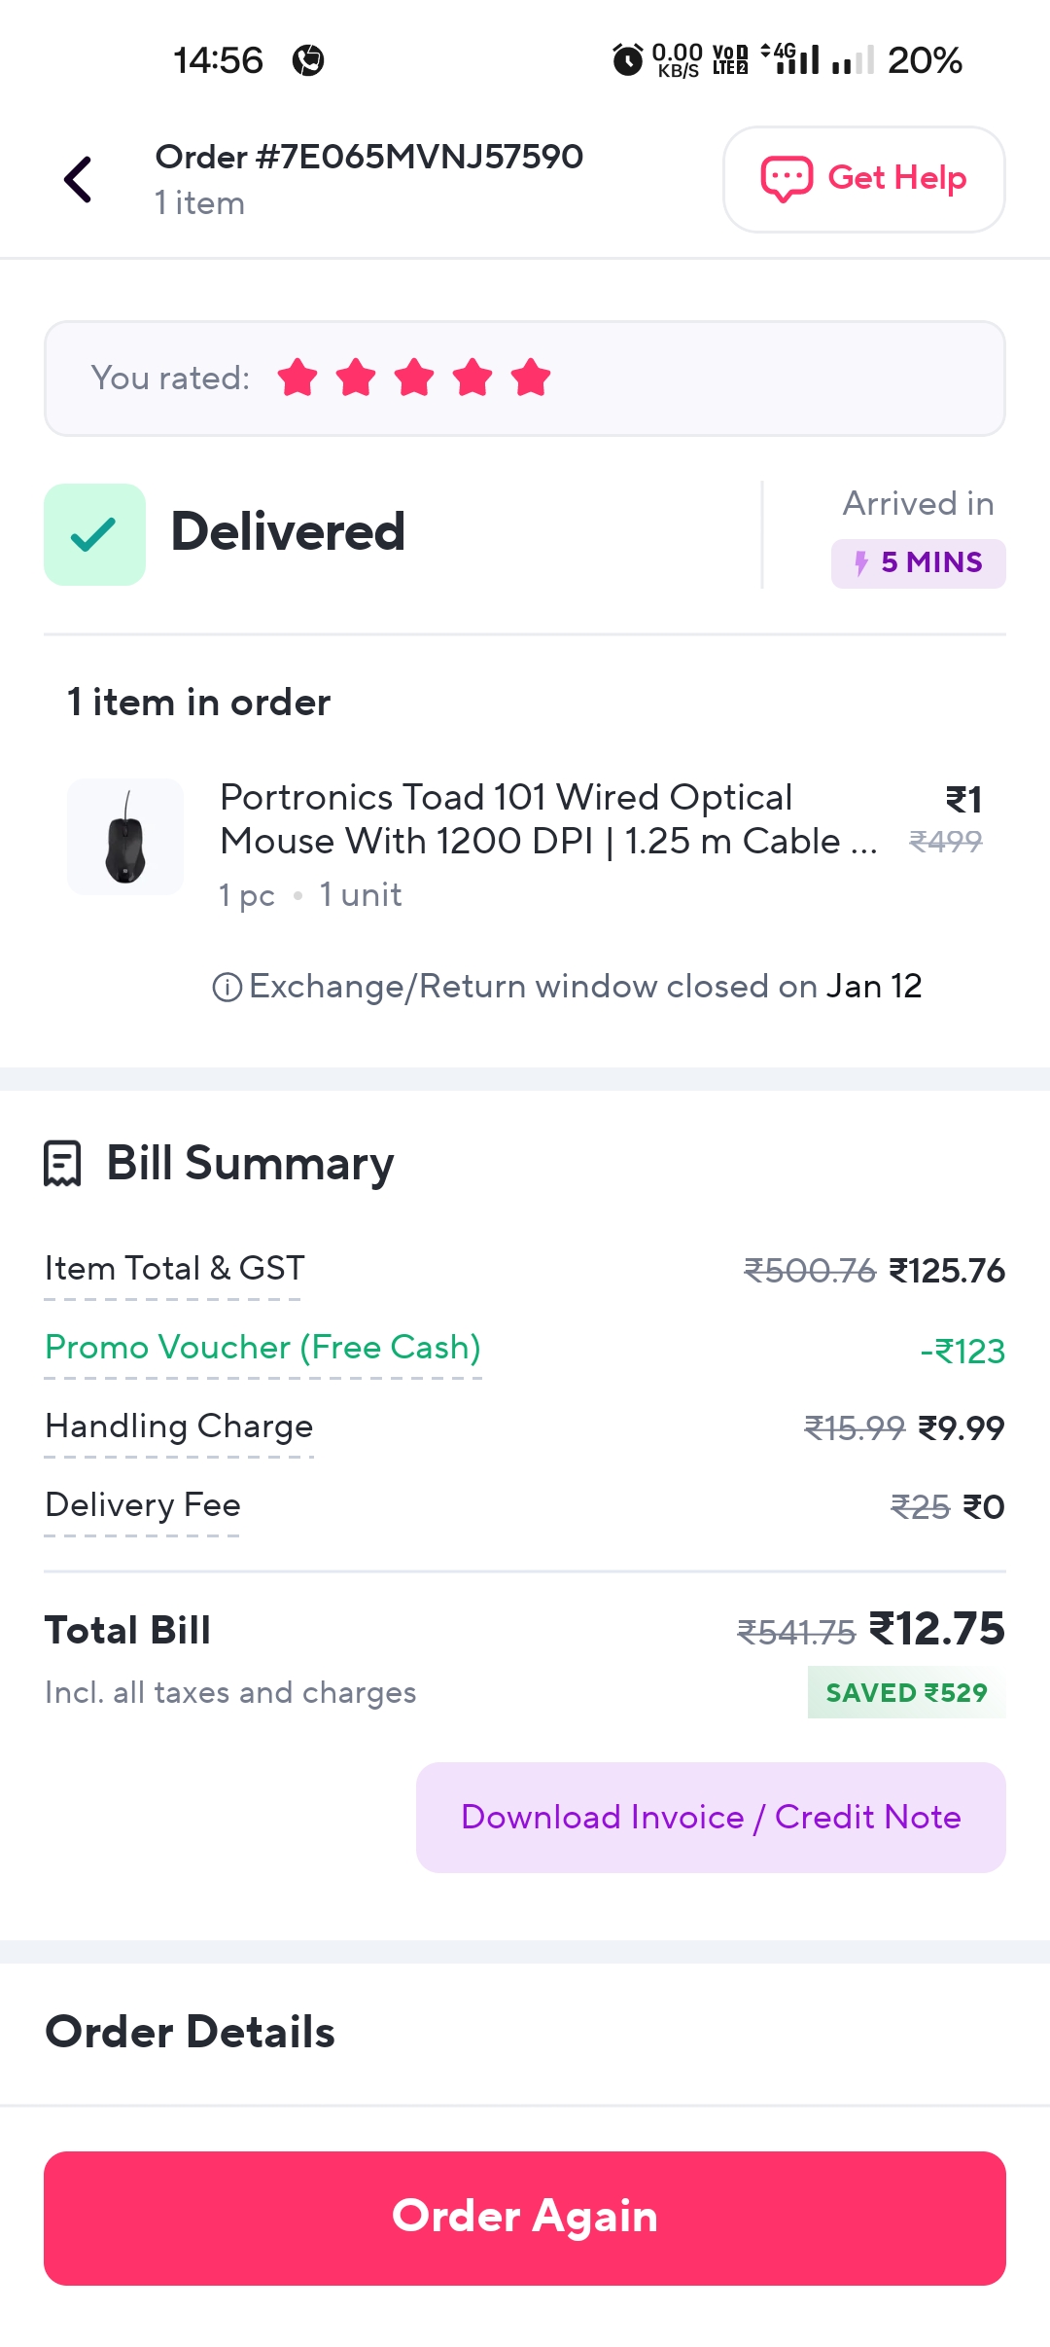1050x2347 pixels.
Task: Tap the back arrow icon
Action: [79, 180]
